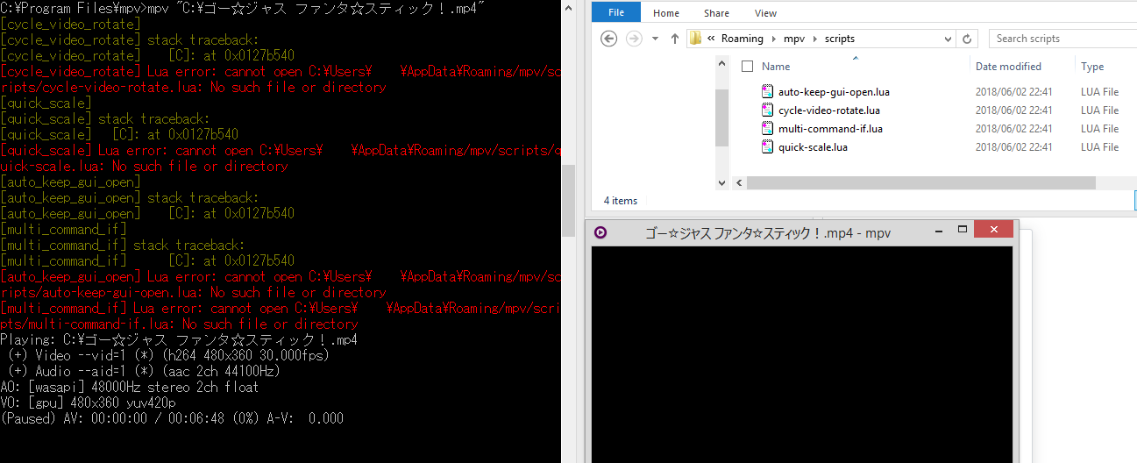Click the Playing line in console
Image resolution: width=1137 pixels, height=463 pixels.
coord(179,339)
